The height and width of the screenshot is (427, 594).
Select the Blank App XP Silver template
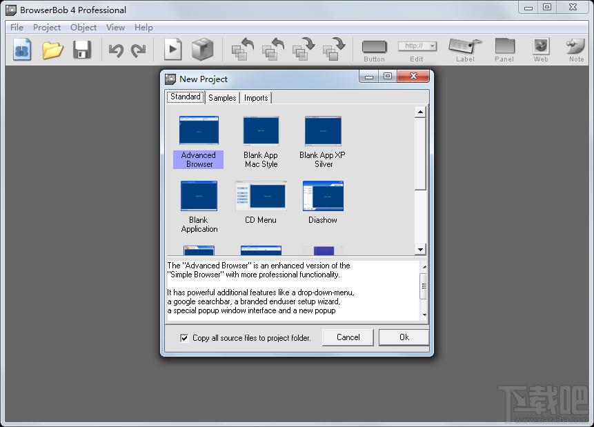[x=323, y=142]
